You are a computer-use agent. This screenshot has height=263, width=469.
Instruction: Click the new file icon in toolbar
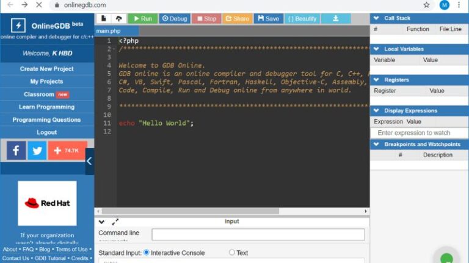(104, 18)
